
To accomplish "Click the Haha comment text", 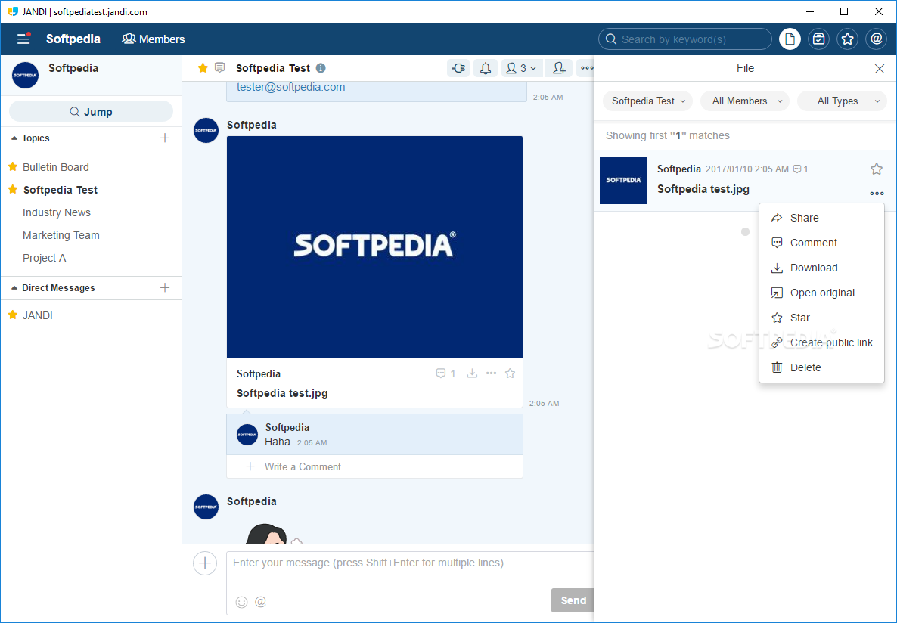I will 278,442.
